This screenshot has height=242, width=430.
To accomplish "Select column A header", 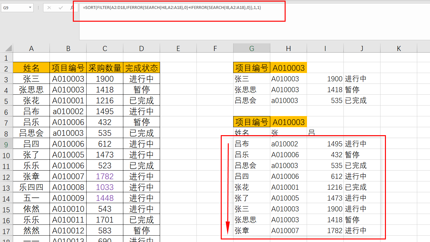I will 31,48.
